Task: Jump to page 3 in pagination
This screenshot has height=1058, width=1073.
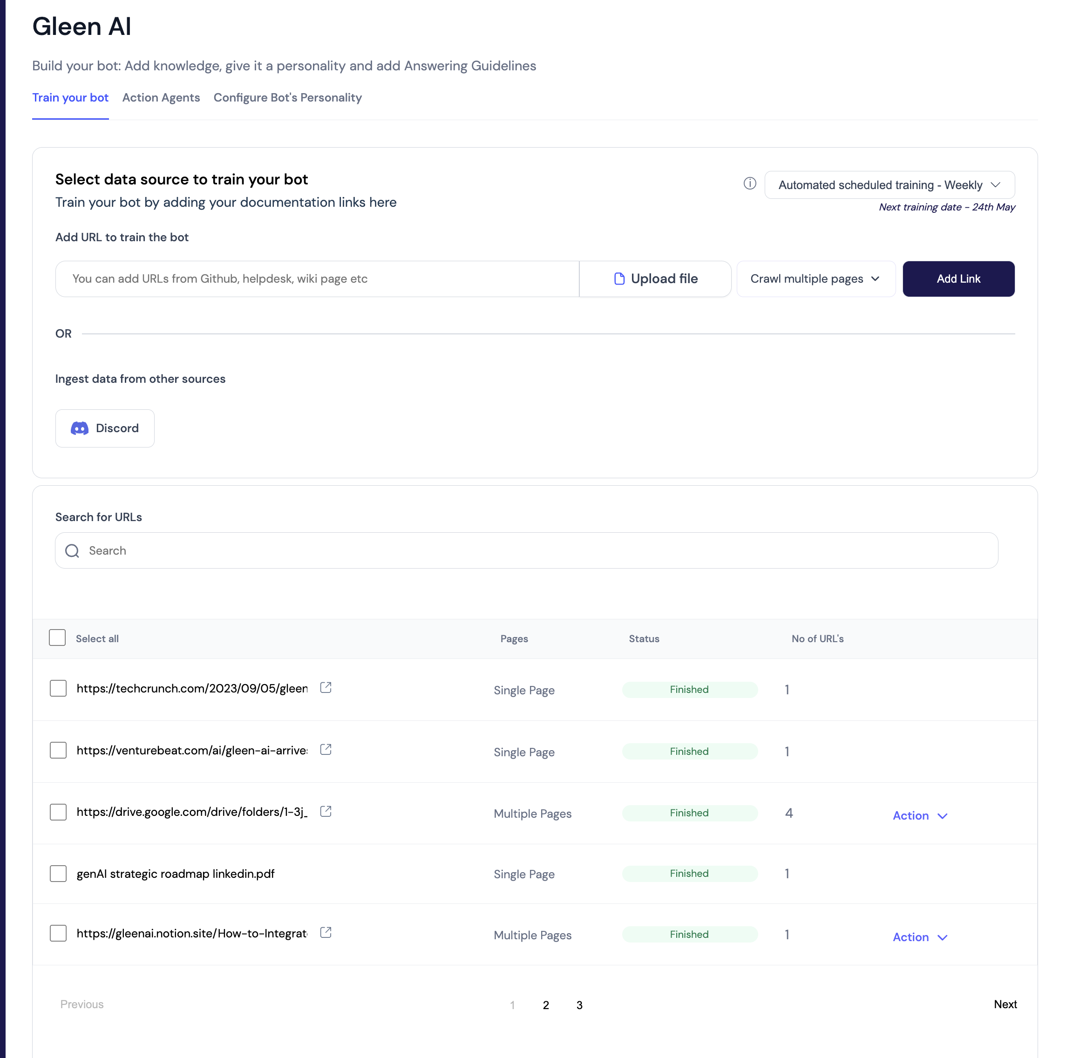Action: [x=579, y=1005]
